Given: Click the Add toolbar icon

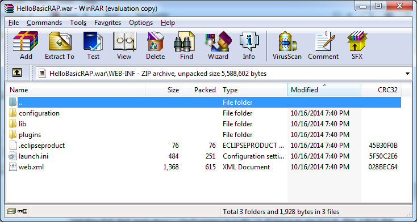Looking at the screenshot, I should pos(26,41).
